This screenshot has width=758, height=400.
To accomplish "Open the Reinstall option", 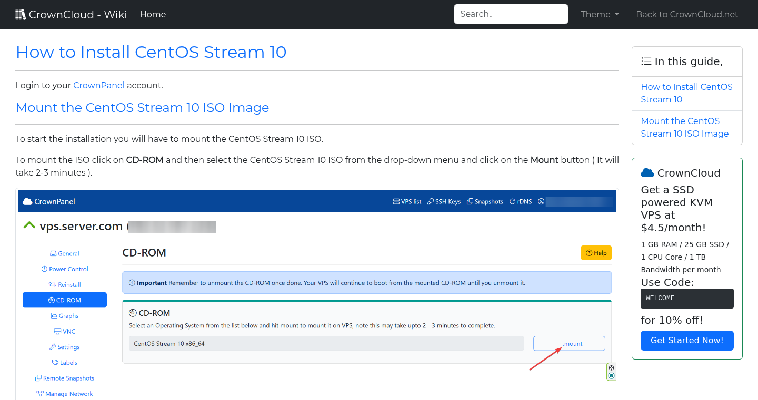I will 65,284.
